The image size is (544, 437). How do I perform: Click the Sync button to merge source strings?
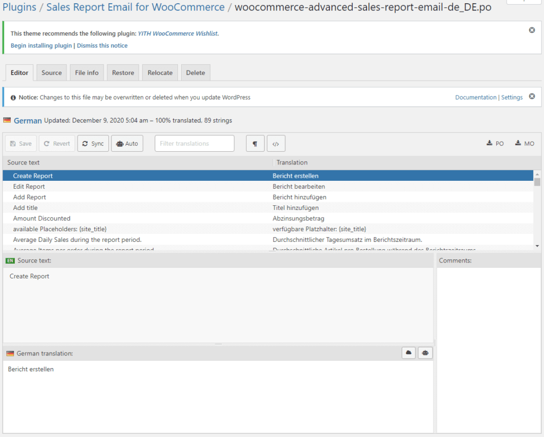click(x=93, y=143)
